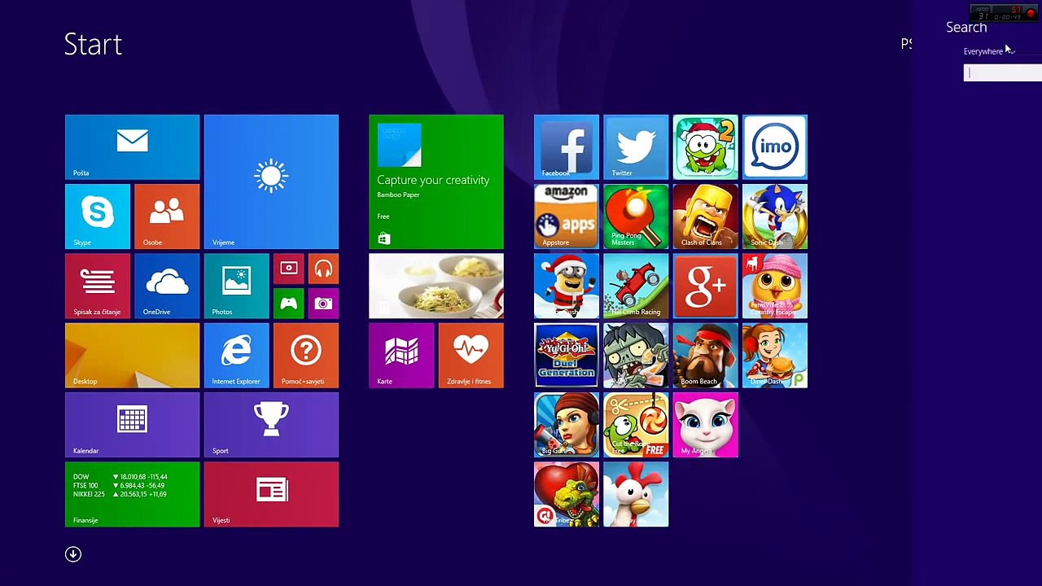Launch the Facebook tile
Viewport: 1042px width, 586px height.
[x=567, y=147]
